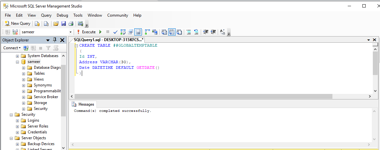Viewport: 380px width, 150px height.
Task: Switch to Results to Grid
Action: coord(172,32)
